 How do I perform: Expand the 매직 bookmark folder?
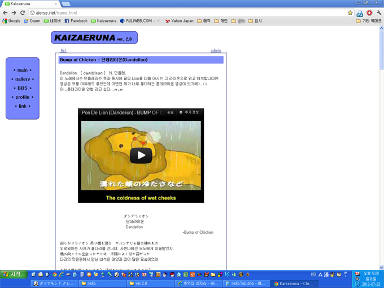[x=204, y=21]
